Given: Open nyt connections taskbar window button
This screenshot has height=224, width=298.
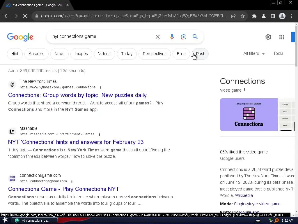Looking at the screenshot, I should coord(35,220).
